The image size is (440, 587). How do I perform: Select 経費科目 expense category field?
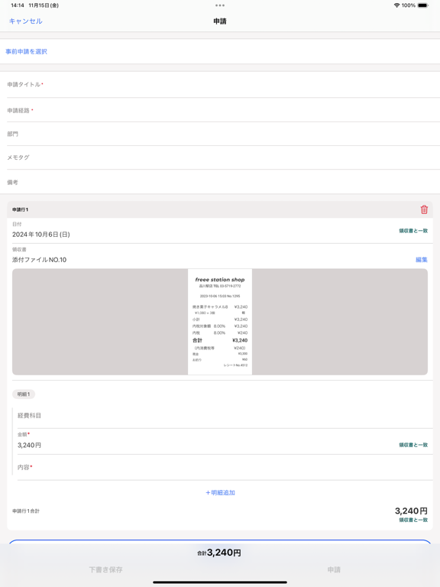pyautogui.click(x=225, y=416)
